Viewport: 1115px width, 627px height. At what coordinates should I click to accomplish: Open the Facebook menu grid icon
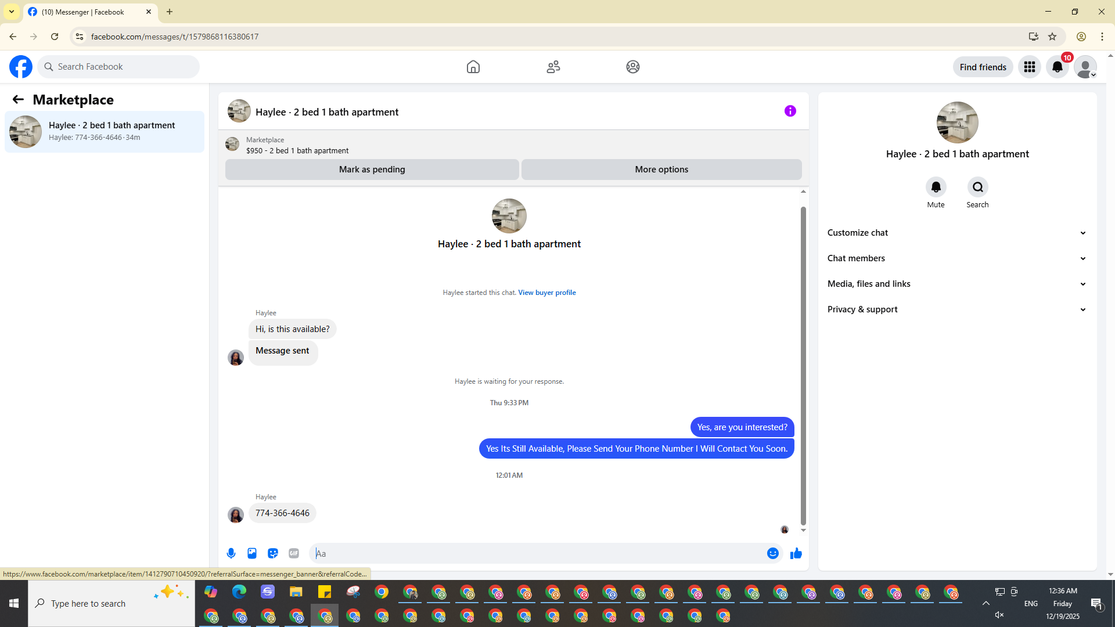point(1029,67)
